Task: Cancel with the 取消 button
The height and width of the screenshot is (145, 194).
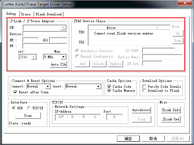Action: (153, 139)
